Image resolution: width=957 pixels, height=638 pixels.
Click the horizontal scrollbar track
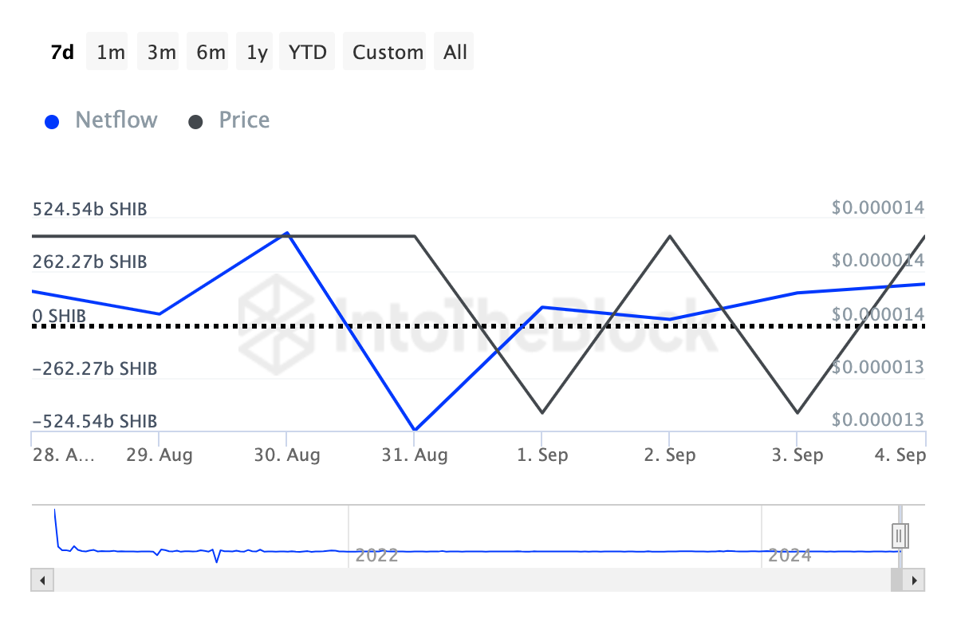pos(471,580)
